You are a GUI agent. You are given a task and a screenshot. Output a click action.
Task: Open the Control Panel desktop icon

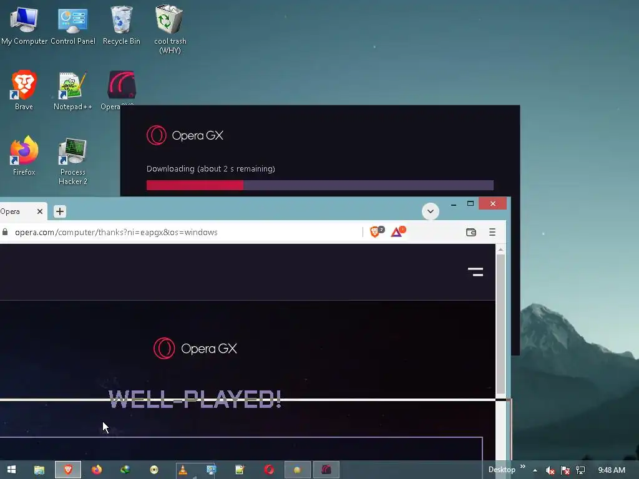click(73, 25)
